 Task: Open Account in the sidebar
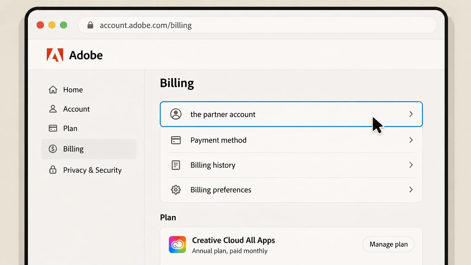pyautogui.click(x=76, y=109)
